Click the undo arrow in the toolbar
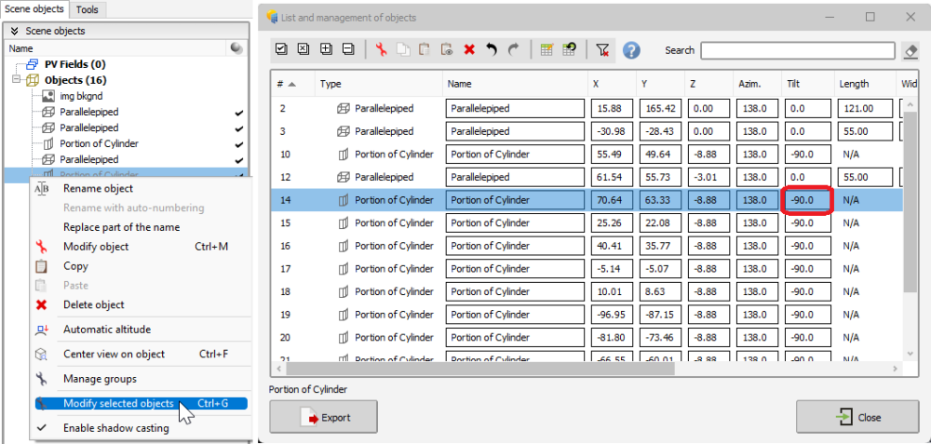Screen dimensions: 931x444 click(x=491, y=50)
